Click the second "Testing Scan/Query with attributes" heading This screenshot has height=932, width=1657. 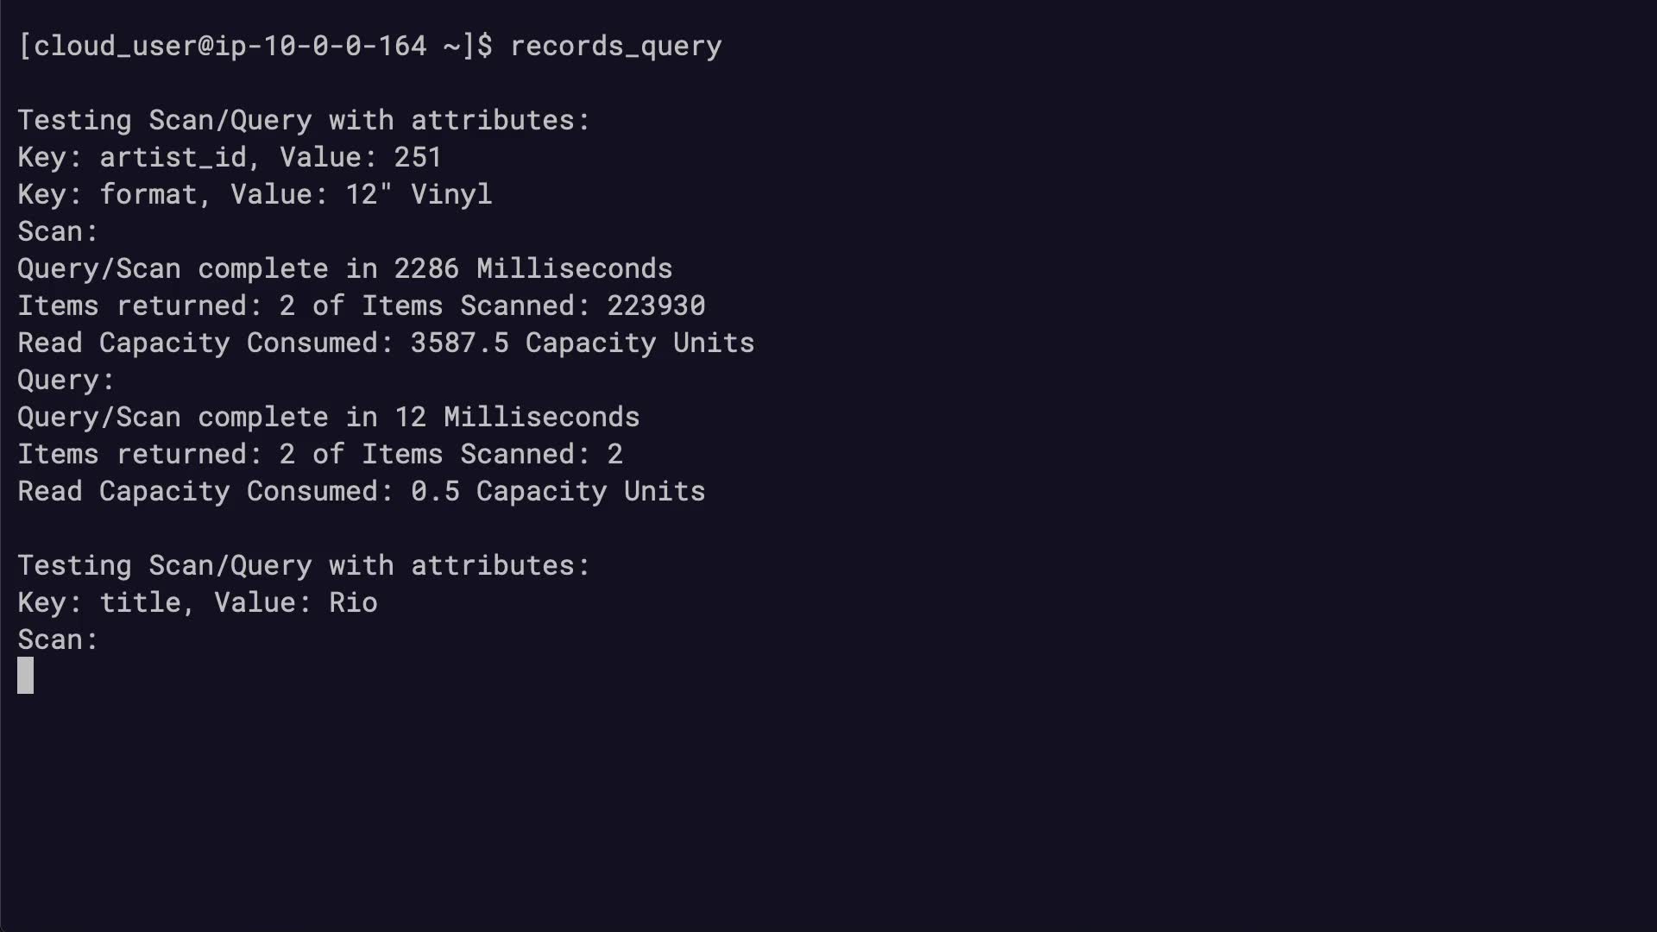[x=304, y=565]
